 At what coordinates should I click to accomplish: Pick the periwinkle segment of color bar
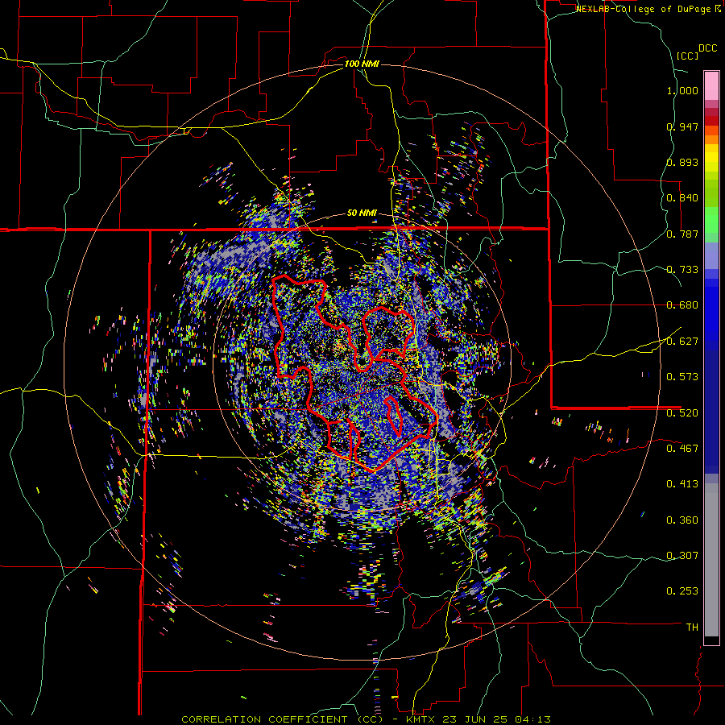[711, 255]
